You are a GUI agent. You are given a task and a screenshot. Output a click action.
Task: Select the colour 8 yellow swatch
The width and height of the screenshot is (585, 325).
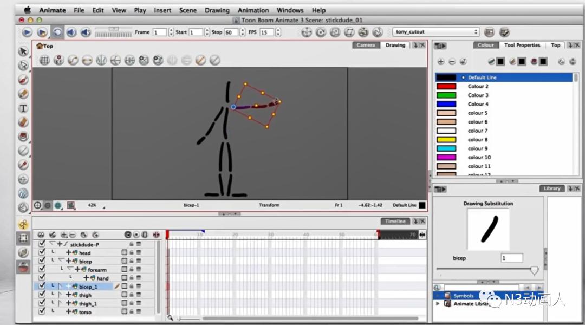[x=446, y=140]
